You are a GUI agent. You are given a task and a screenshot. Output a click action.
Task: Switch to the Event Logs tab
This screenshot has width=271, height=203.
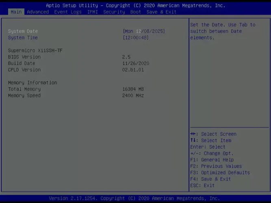(x=68, y=12)
